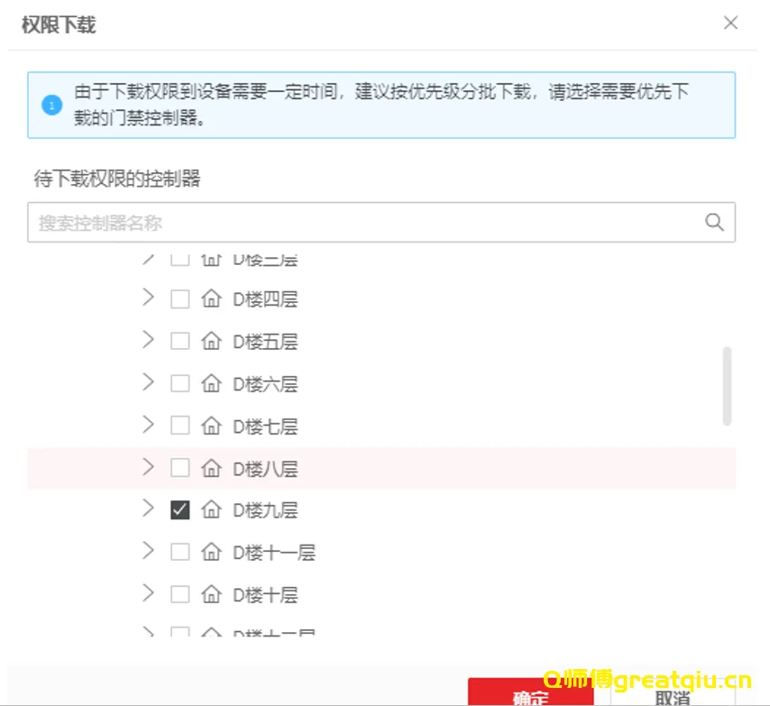Click the house icon beside D楼十一层
The width and height of the screenshot is (770, 706).
[x=211, y=552]
